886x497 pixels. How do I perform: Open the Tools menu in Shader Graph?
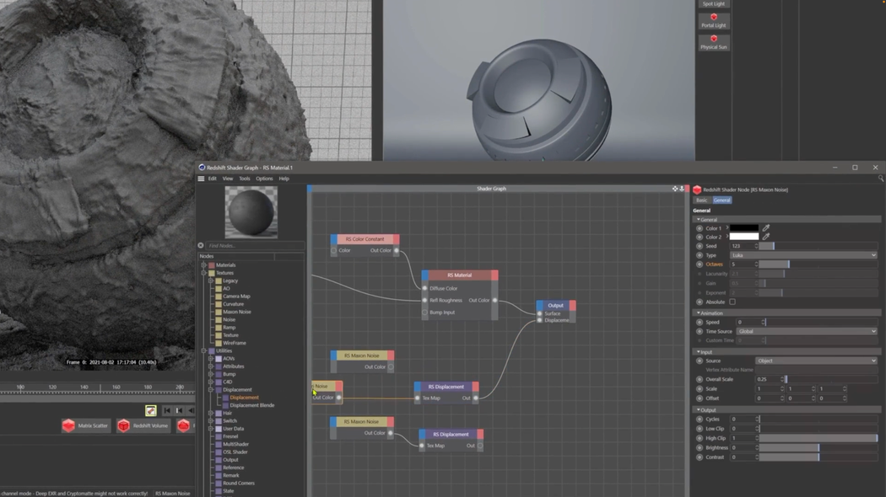(x=245, y=178)
